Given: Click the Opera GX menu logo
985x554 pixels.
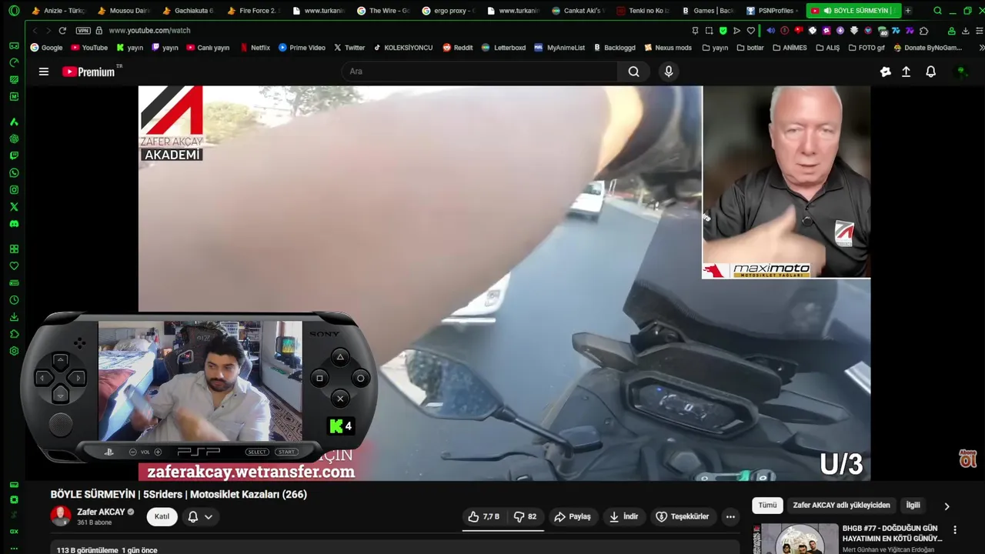Looking at the screenshot, I should click(14, 11).
